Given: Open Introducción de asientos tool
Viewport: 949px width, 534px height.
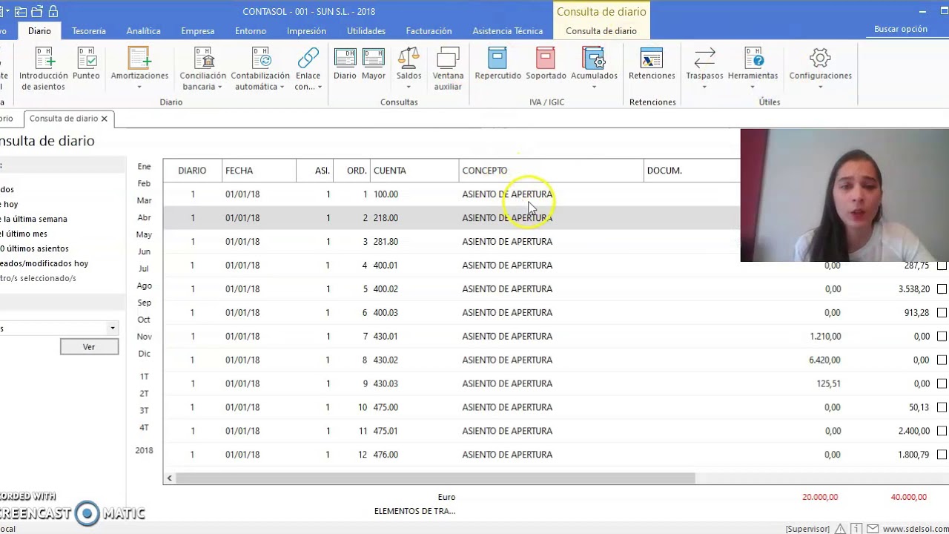Looking at the screenshot, I should pos(43,68).
